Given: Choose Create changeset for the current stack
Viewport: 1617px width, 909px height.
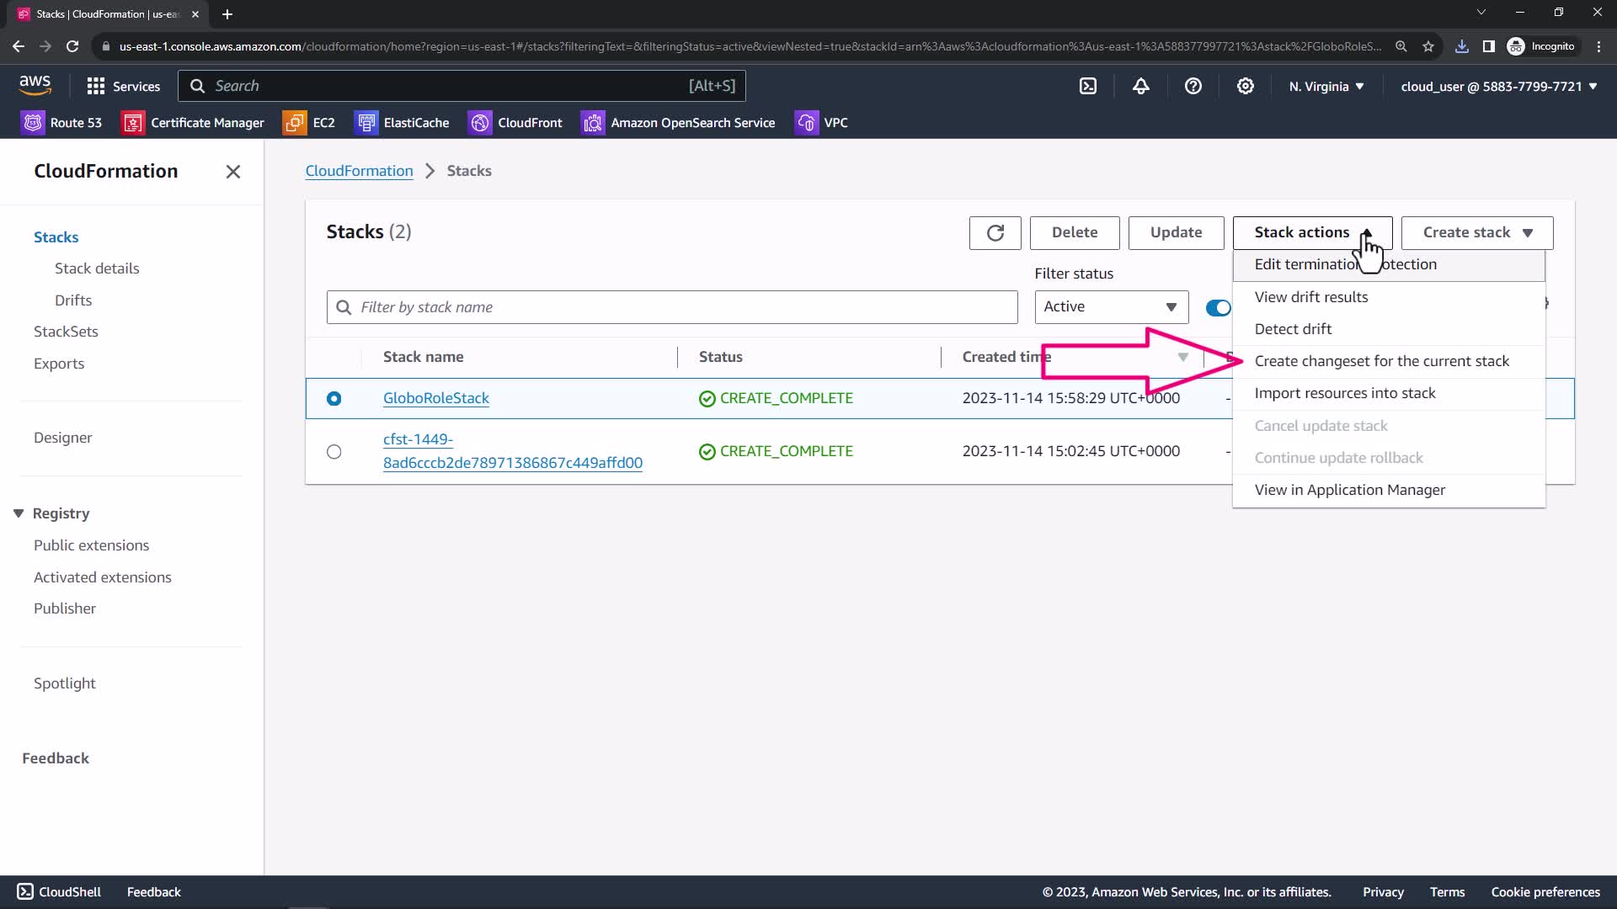Looking at the screenshot, I should (1381, 361).
